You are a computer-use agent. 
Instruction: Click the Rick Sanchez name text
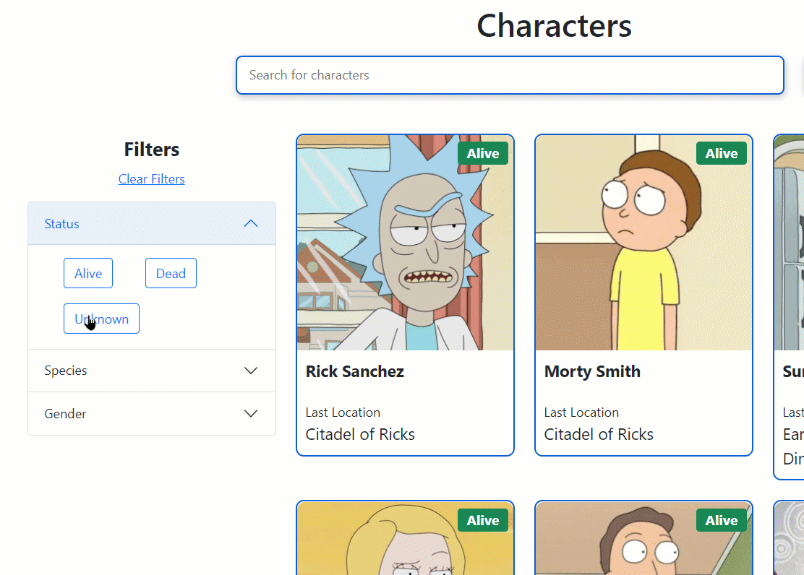[355, 371]
